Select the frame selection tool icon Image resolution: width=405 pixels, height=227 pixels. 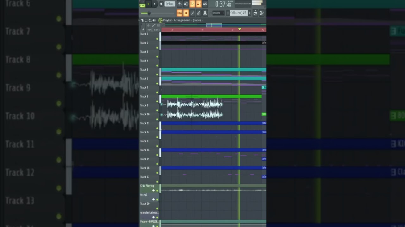(146, 20)
